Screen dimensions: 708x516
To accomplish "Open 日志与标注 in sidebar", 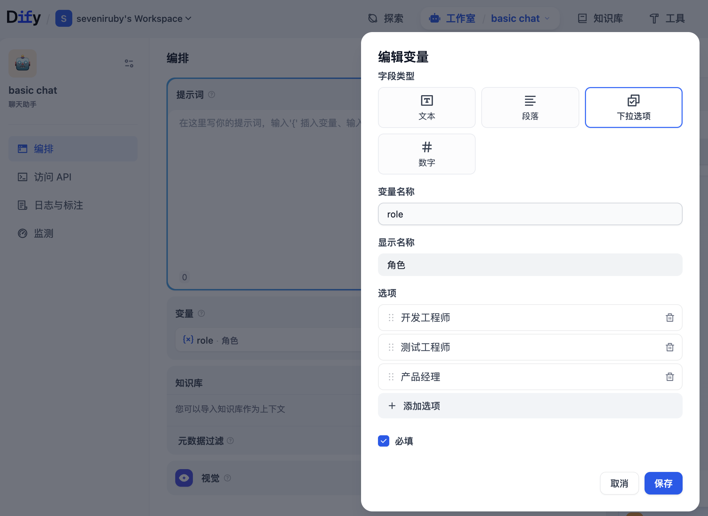I will [59, 205].
